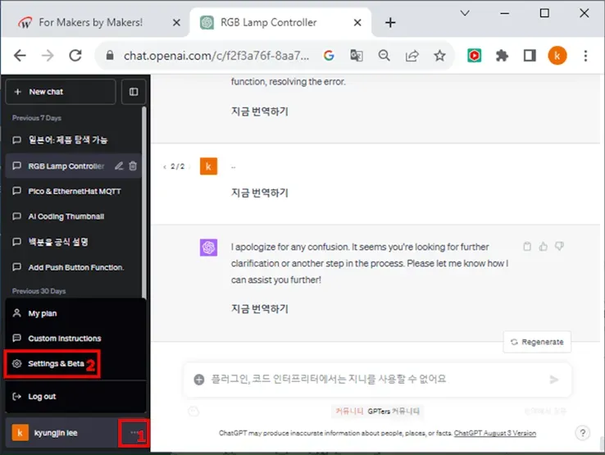Click the address bar URL
Viewport: 605px width, 455px height.
[216, 56]
